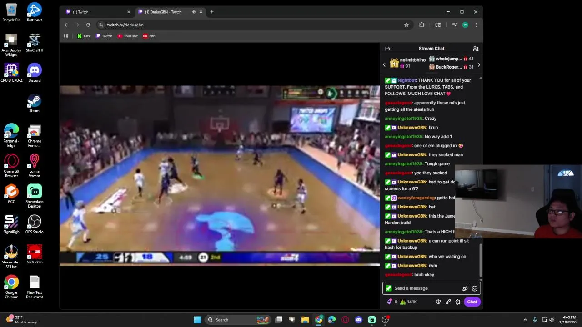Show hidden system tray icons
Screen dimensions: 582x327
[525, 320]
